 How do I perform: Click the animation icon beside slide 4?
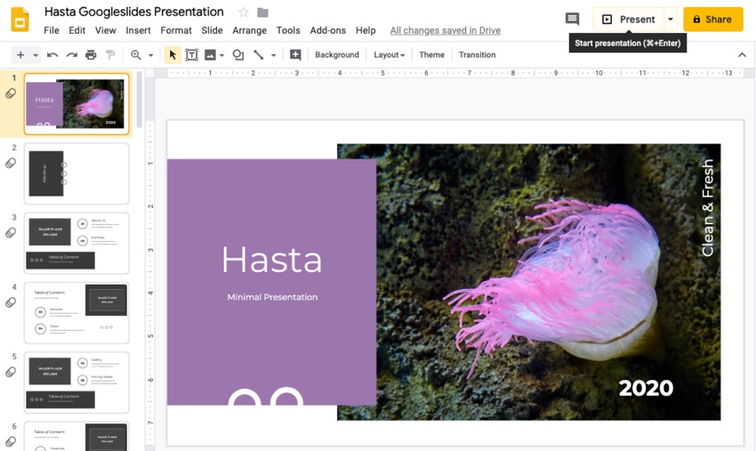[11, 302]
